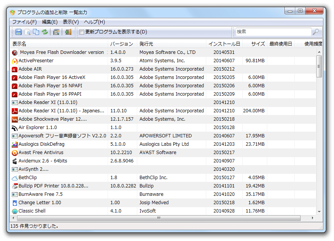Click the magnifier search icon
This screenshot has width=334, height=241.
[x=316, y=32]
